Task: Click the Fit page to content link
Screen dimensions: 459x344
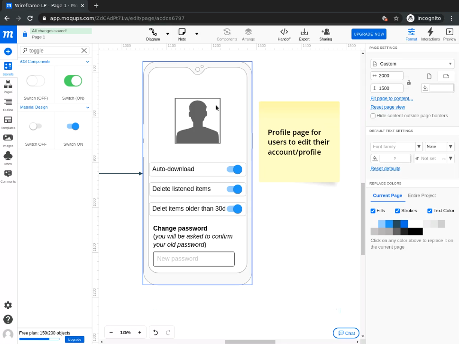Action: [392, 98]
